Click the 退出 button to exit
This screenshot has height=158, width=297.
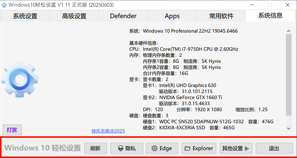pyautogui.click(x=274, y=148)
